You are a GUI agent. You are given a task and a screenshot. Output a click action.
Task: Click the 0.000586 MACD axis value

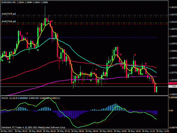click(173, 97)
